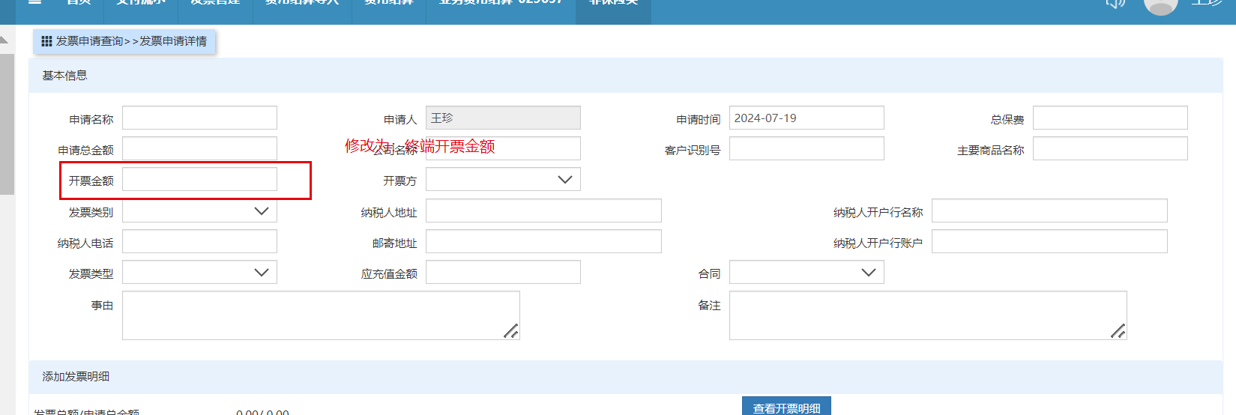Select the 总保费 input field
This screenshot has height=415, width=1236.
tap(1109, 118)
